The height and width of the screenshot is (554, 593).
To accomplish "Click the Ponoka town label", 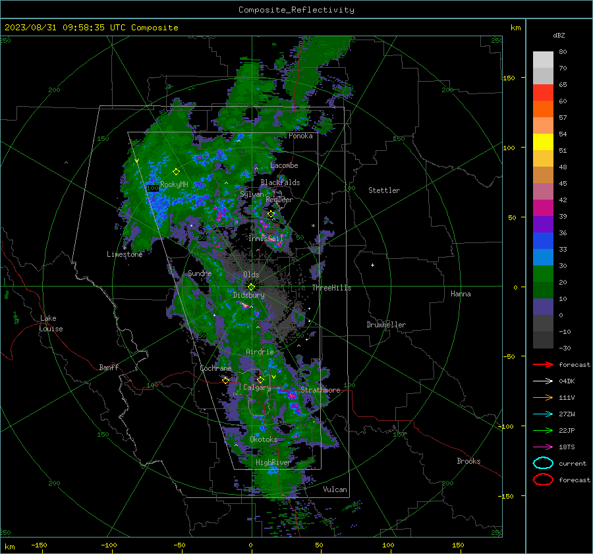I will (300, 136).
